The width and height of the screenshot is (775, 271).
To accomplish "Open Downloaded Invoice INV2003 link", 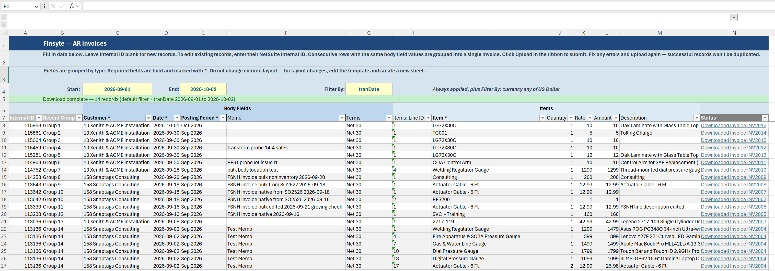I will pos(734,222).
